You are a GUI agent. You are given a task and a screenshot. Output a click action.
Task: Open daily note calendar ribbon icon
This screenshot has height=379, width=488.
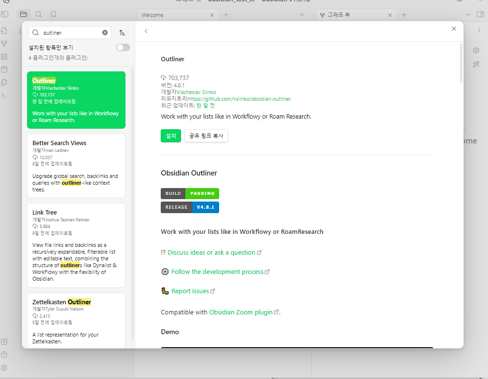tap(4, 69)
